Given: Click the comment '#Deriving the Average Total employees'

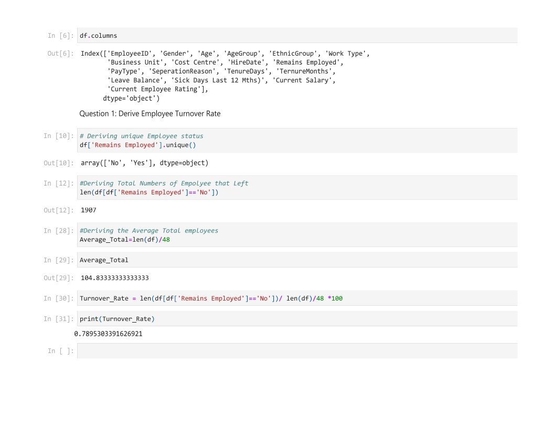Looking at the screenshot, I should (149, 231).
